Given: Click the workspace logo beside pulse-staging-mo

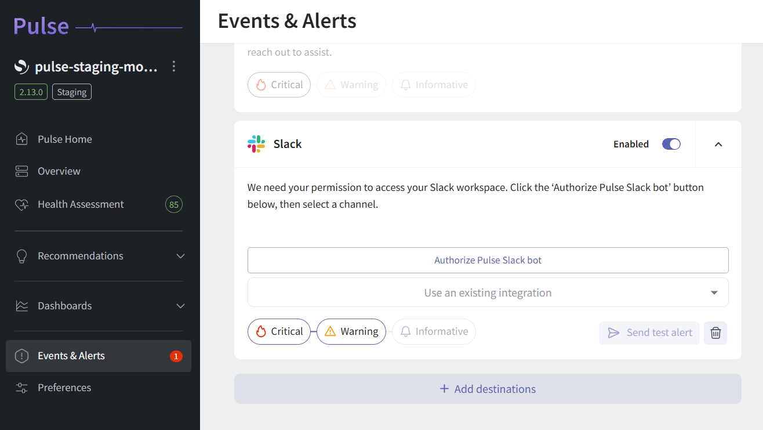Looking at the screenshot, I should [x=21, y=67].
